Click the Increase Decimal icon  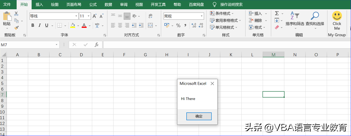(194, 25)
